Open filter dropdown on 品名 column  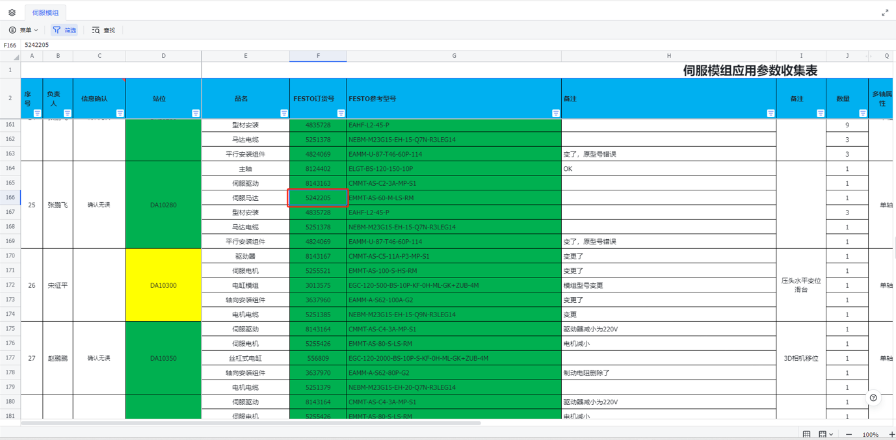click(284, 113)
